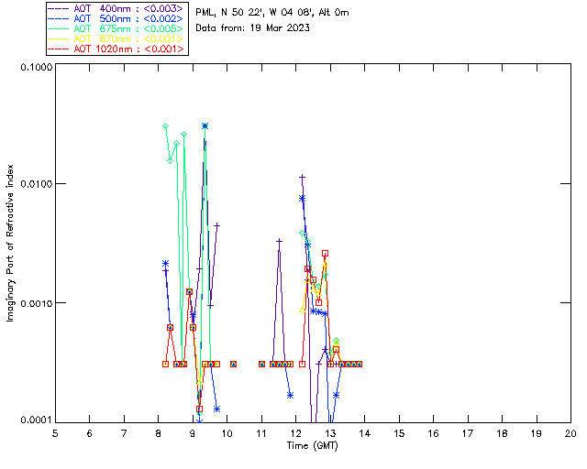Click the y-axis label 0.0010
Screen dimensions: 587x469
click(36, 303)
